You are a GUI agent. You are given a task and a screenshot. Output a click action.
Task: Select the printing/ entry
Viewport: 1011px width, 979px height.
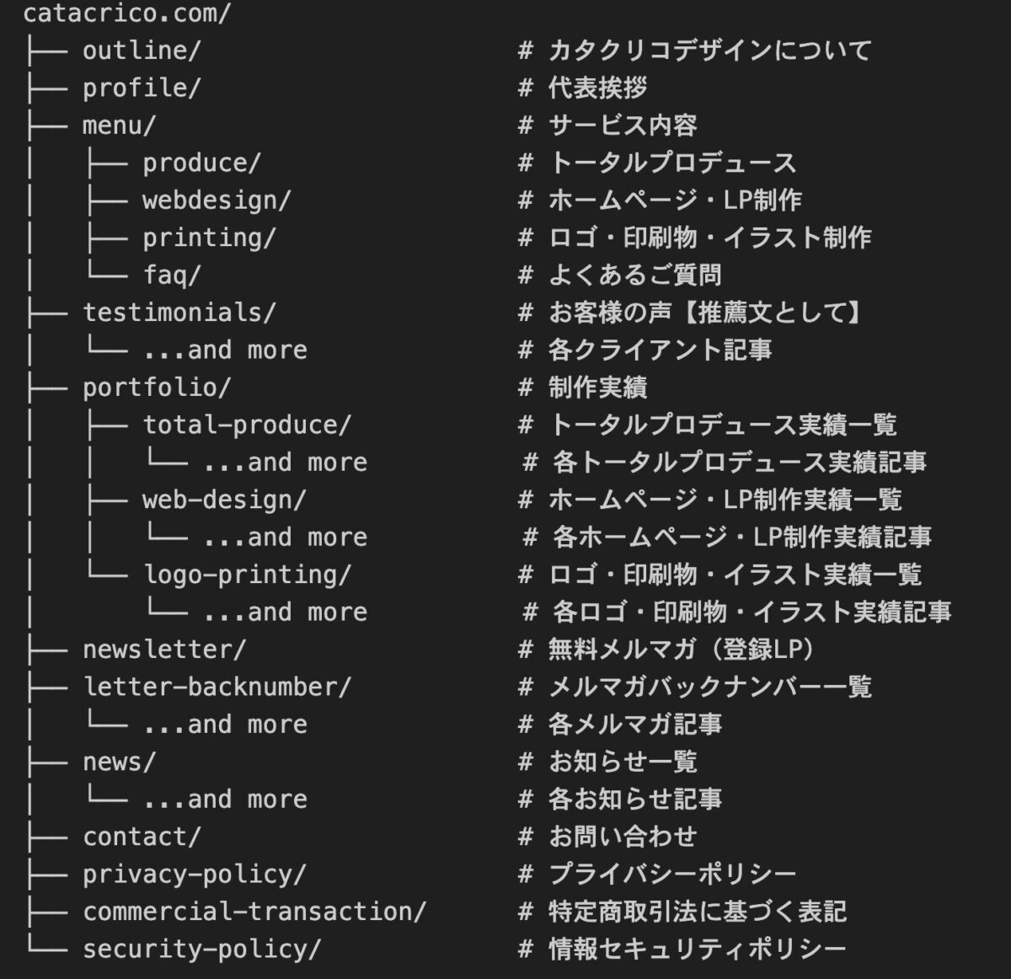coord(209,238)
